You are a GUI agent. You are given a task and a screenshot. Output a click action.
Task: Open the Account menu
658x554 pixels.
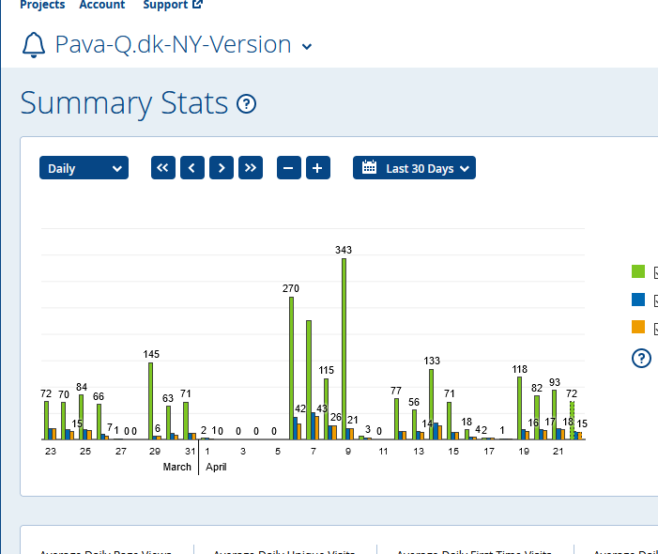coord(102,5)
